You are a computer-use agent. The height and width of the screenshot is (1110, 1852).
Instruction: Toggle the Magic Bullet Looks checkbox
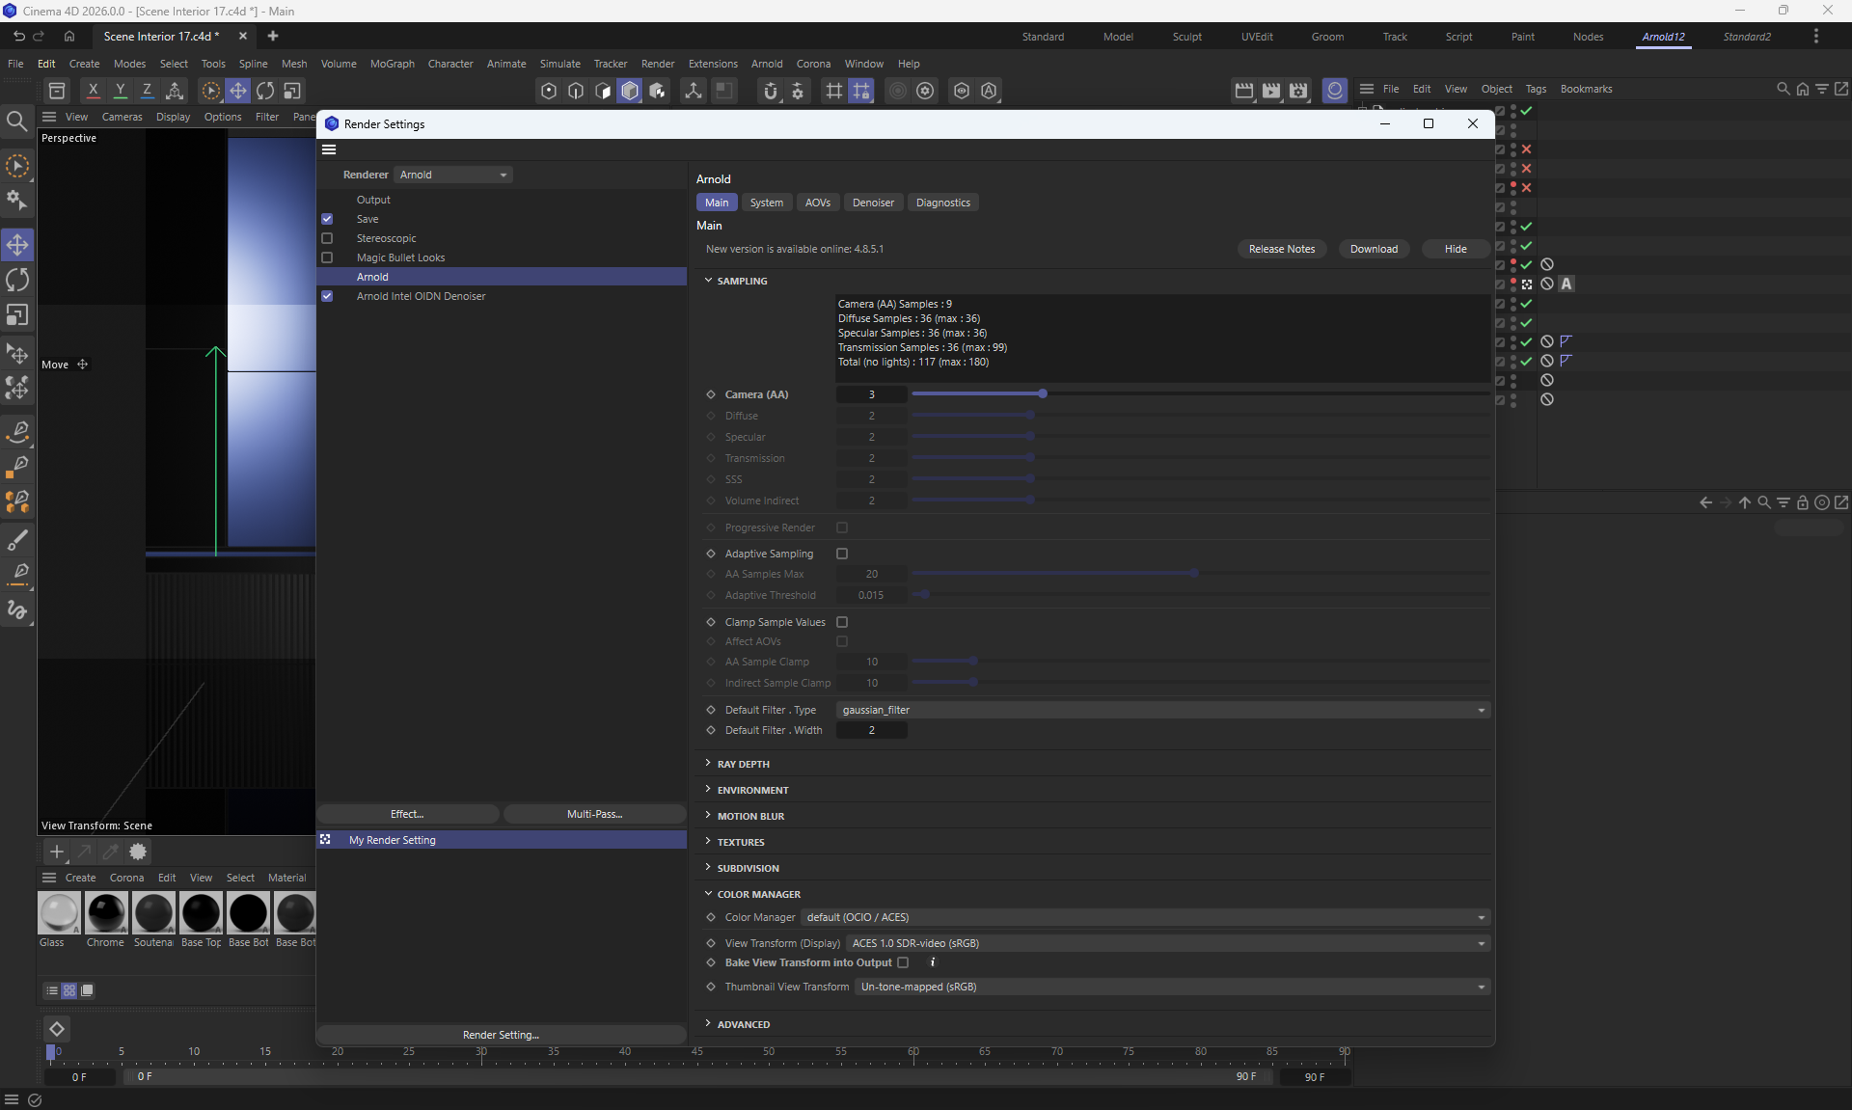tap(327, 257)
